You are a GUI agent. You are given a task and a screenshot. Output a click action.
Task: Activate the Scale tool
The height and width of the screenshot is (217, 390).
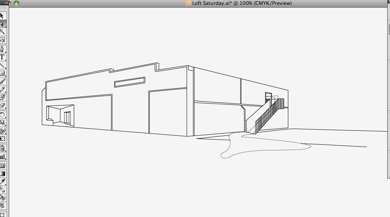pos(2,123)
